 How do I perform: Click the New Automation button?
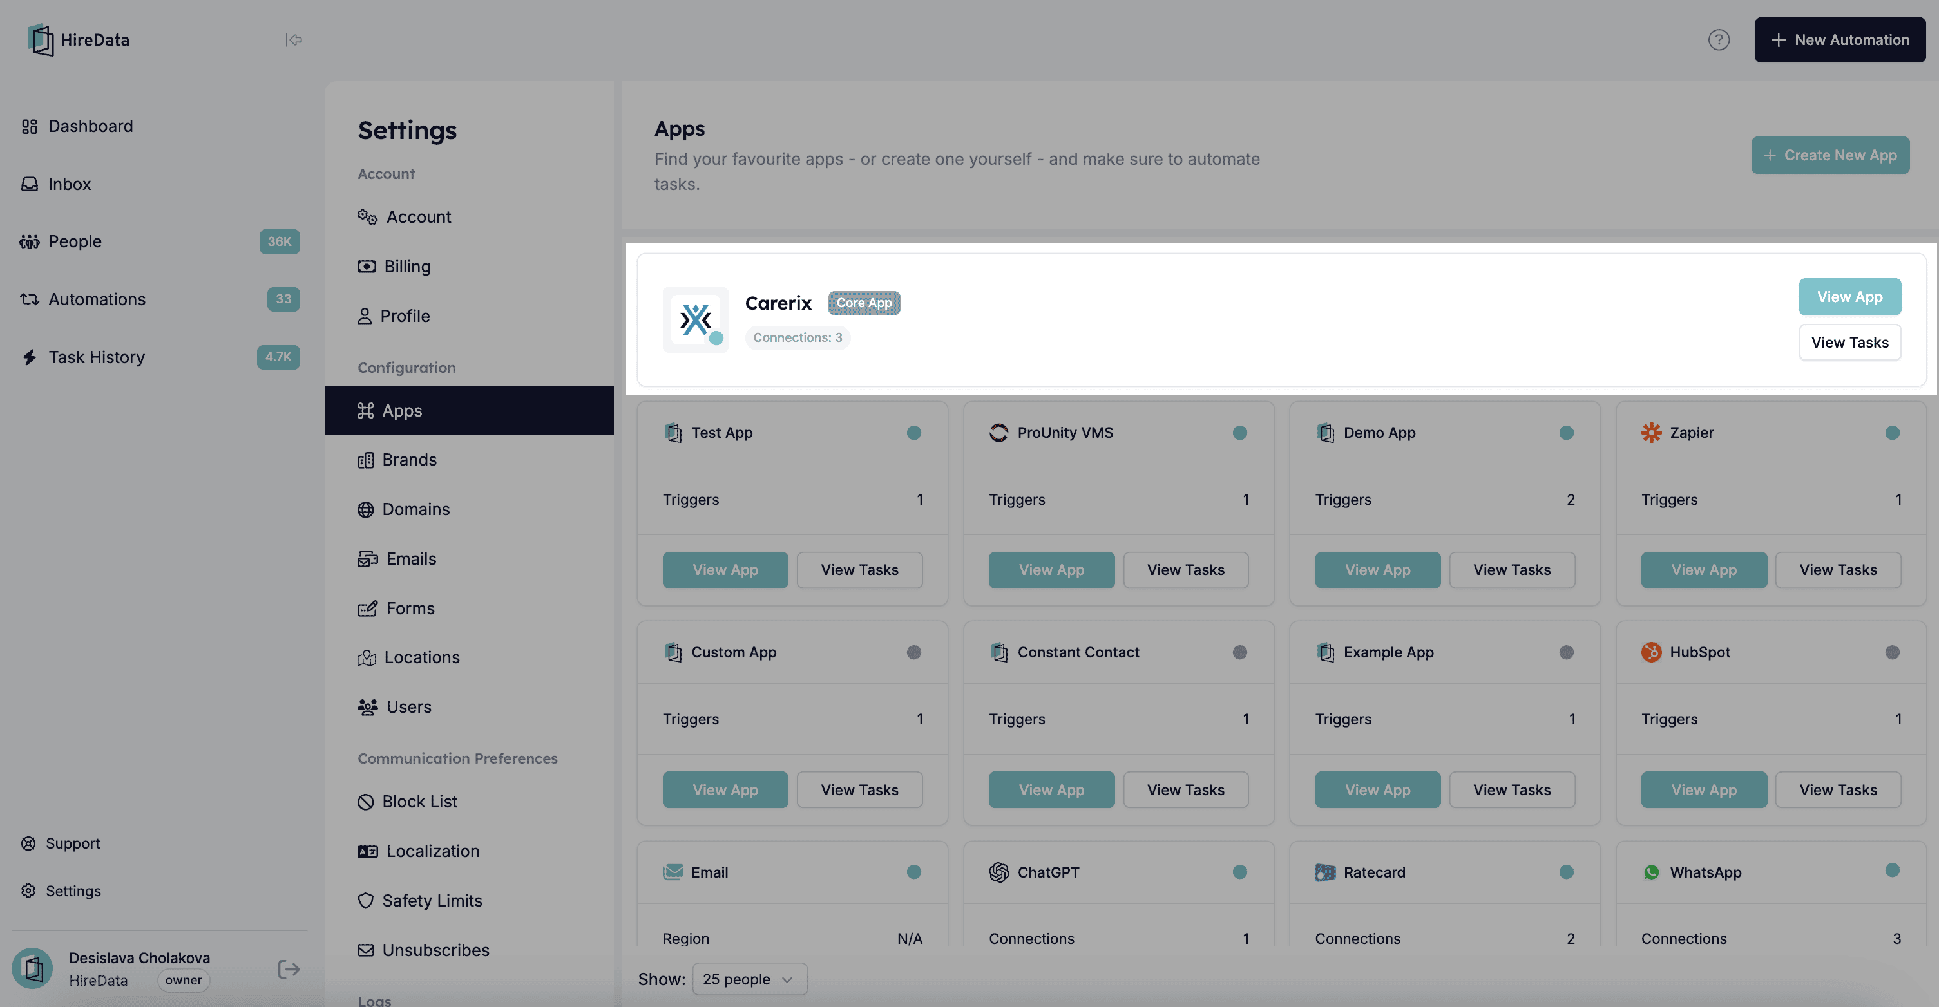click(1840, 40)
